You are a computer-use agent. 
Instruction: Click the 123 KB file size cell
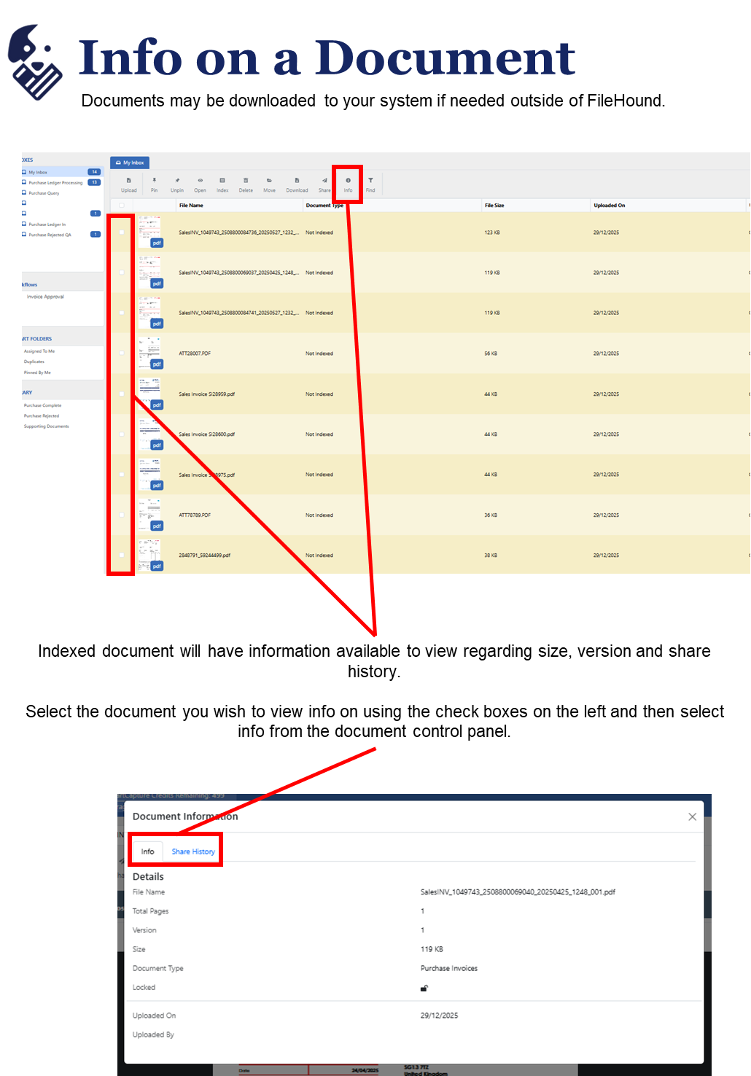point(492,233)
